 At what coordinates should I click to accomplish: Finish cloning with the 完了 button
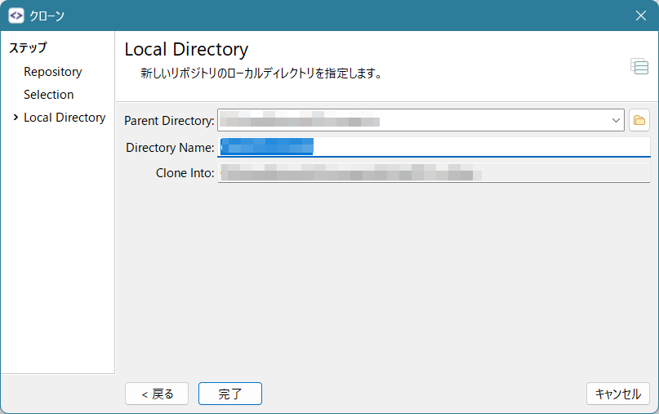tap(230, 394)
